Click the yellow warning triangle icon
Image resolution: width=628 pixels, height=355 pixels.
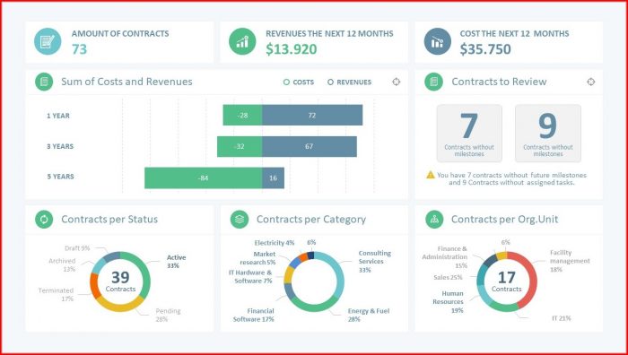tap(431, 175)
